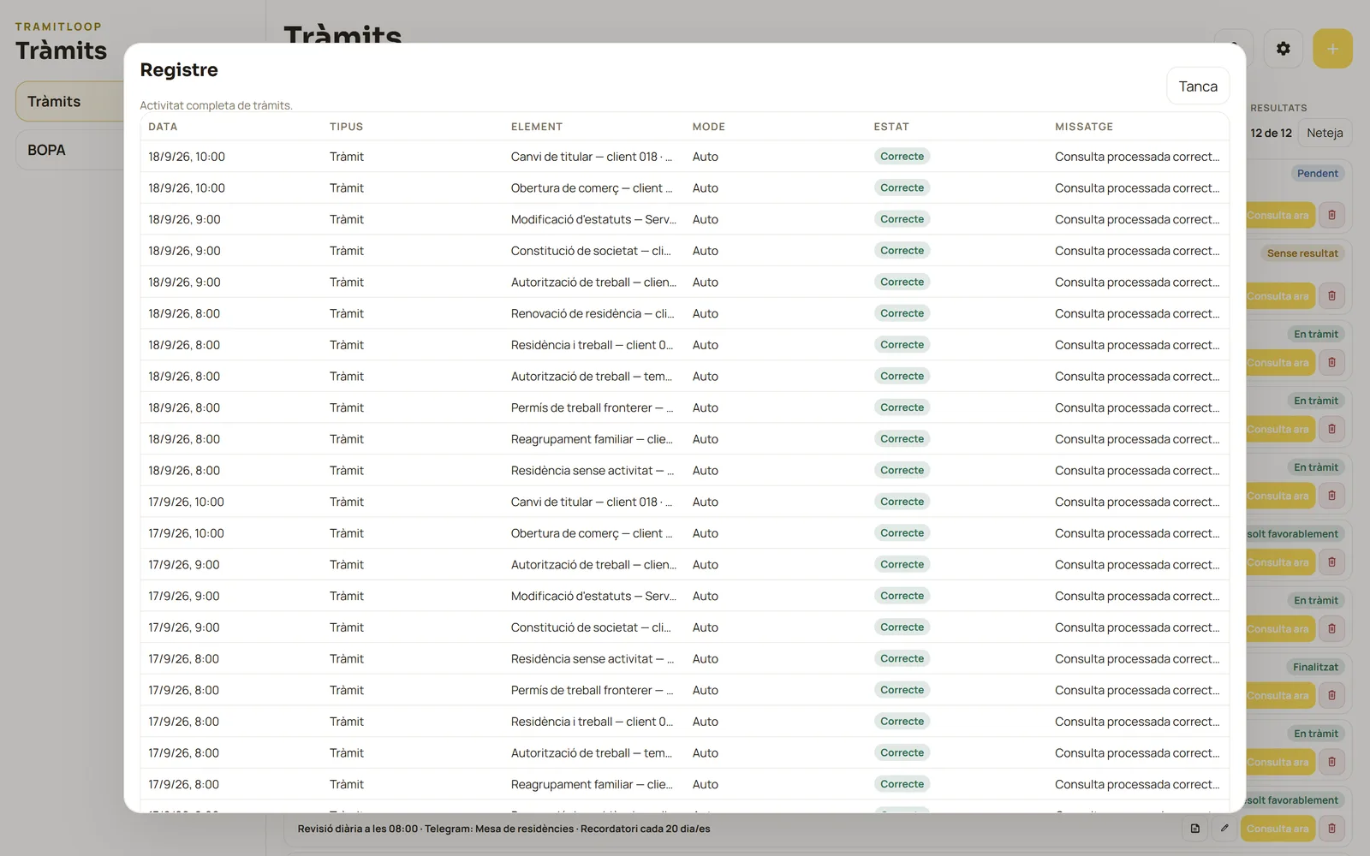Viewport: 1370px width, 856px height.
Task: Click Consulta ara on the Mesa de residències row
Action: [x=1278, y=829]
